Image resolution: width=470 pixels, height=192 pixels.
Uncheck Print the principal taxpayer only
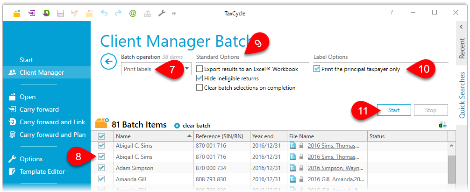tap(317, 69)
